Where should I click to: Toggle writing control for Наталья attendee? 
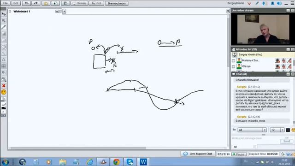(x=289, y=60)
